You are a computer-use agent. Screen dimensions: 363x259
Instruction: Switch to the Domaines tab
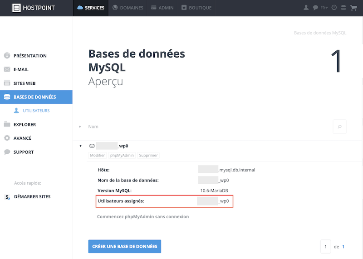pyautogui.click(x=128, y=8)
